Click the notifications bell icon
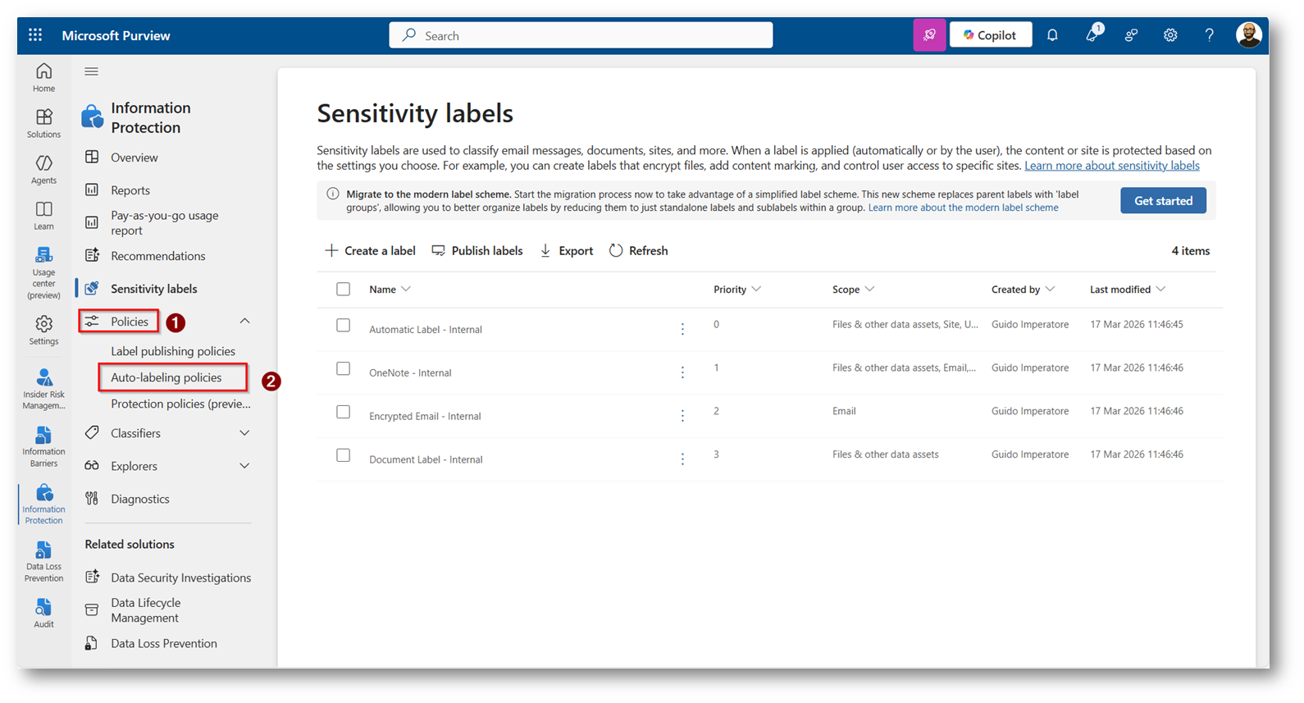Image resolution: width=1304 pixels, height=703 pixels. tap(1052, 35)
